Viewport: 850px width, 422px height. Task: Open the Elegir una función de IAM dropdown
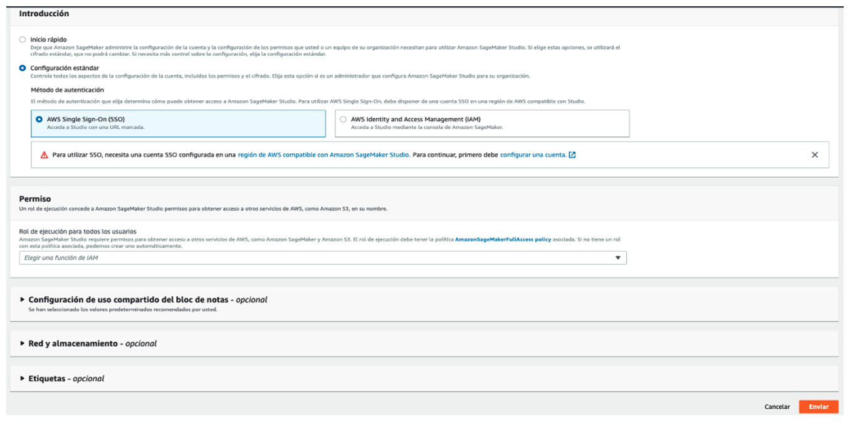(323, 257)
